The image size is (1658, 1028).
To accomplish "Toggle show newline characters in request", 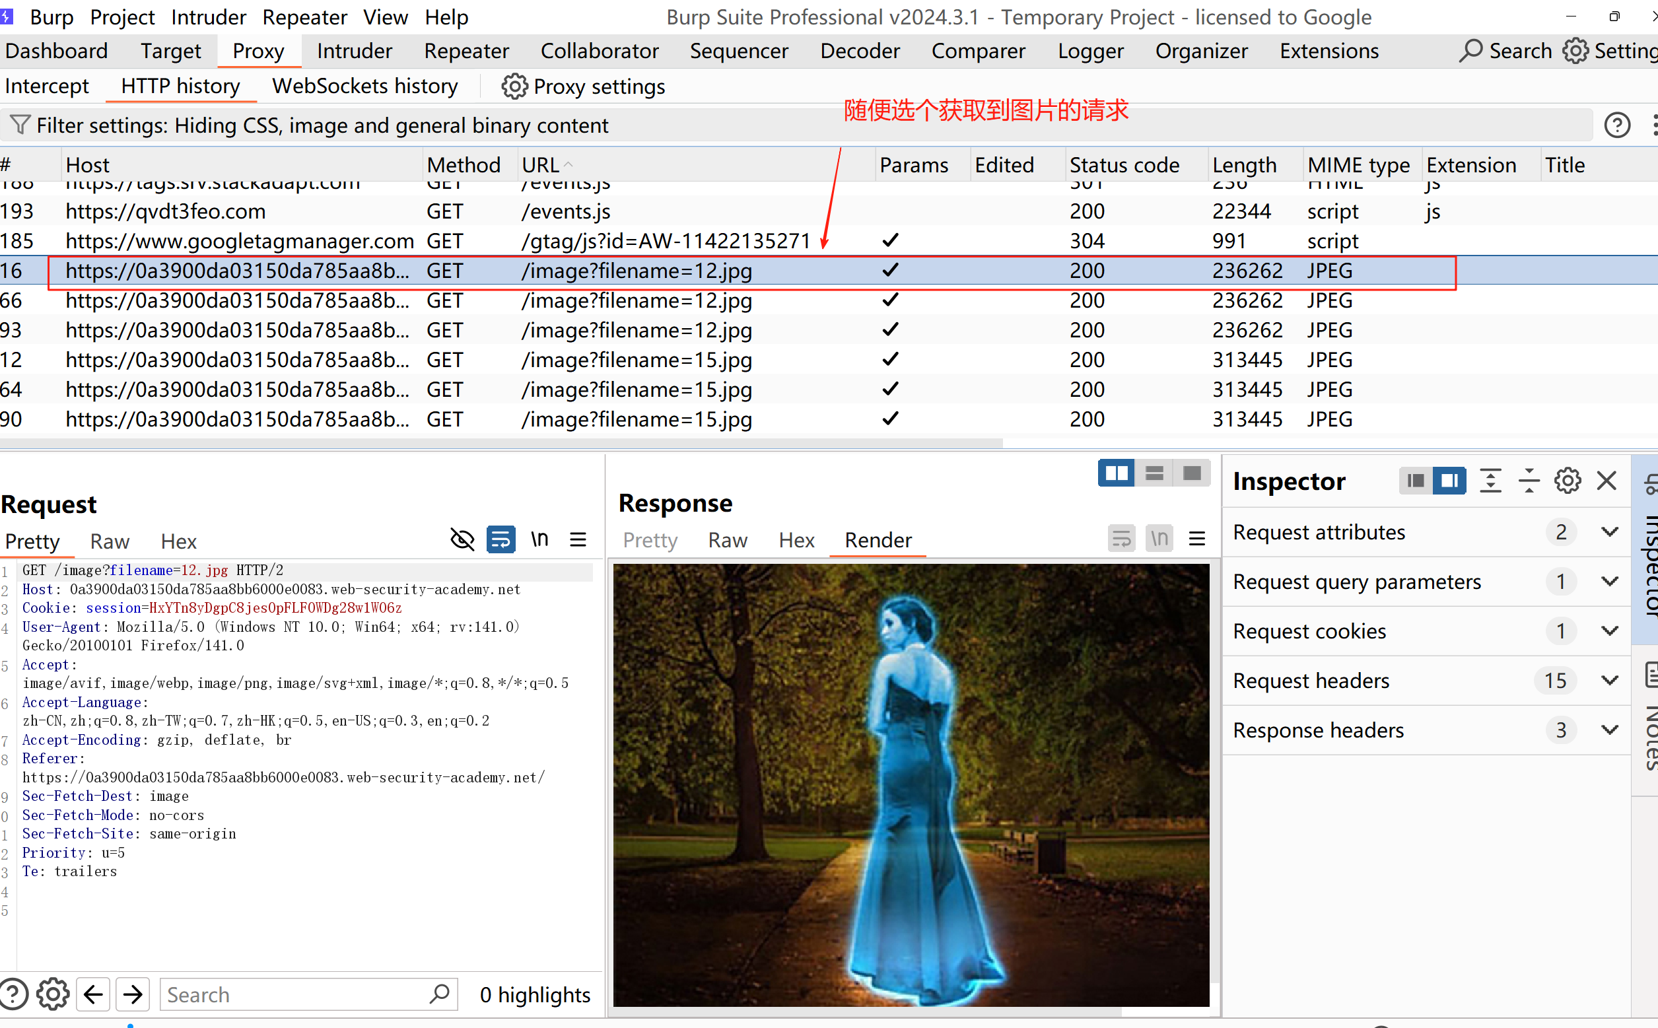I will (x=539, y=540).
